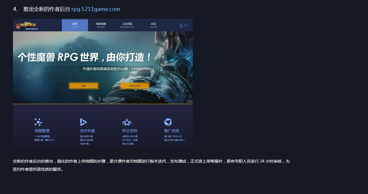Select the 合作共赢 heading
The height and width of the screenshot is (194, 368).
point(87,131)
